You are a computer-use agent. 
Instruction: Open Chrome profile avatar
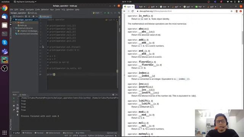tap(236, 11)
